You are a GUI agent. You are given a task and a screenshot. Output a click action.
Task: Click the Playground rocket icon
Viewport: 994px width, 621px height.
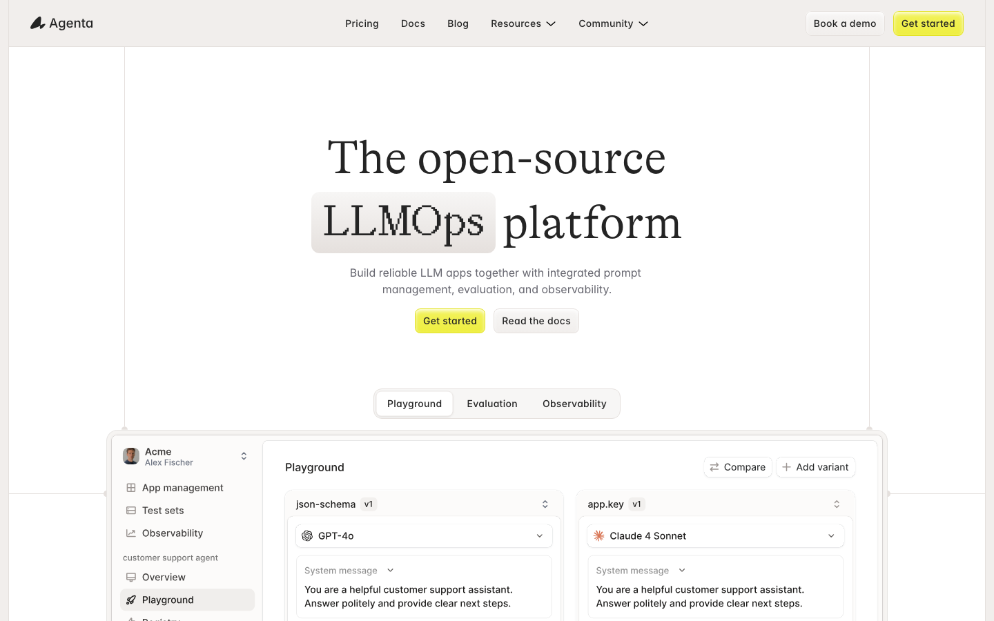[131, 600]
